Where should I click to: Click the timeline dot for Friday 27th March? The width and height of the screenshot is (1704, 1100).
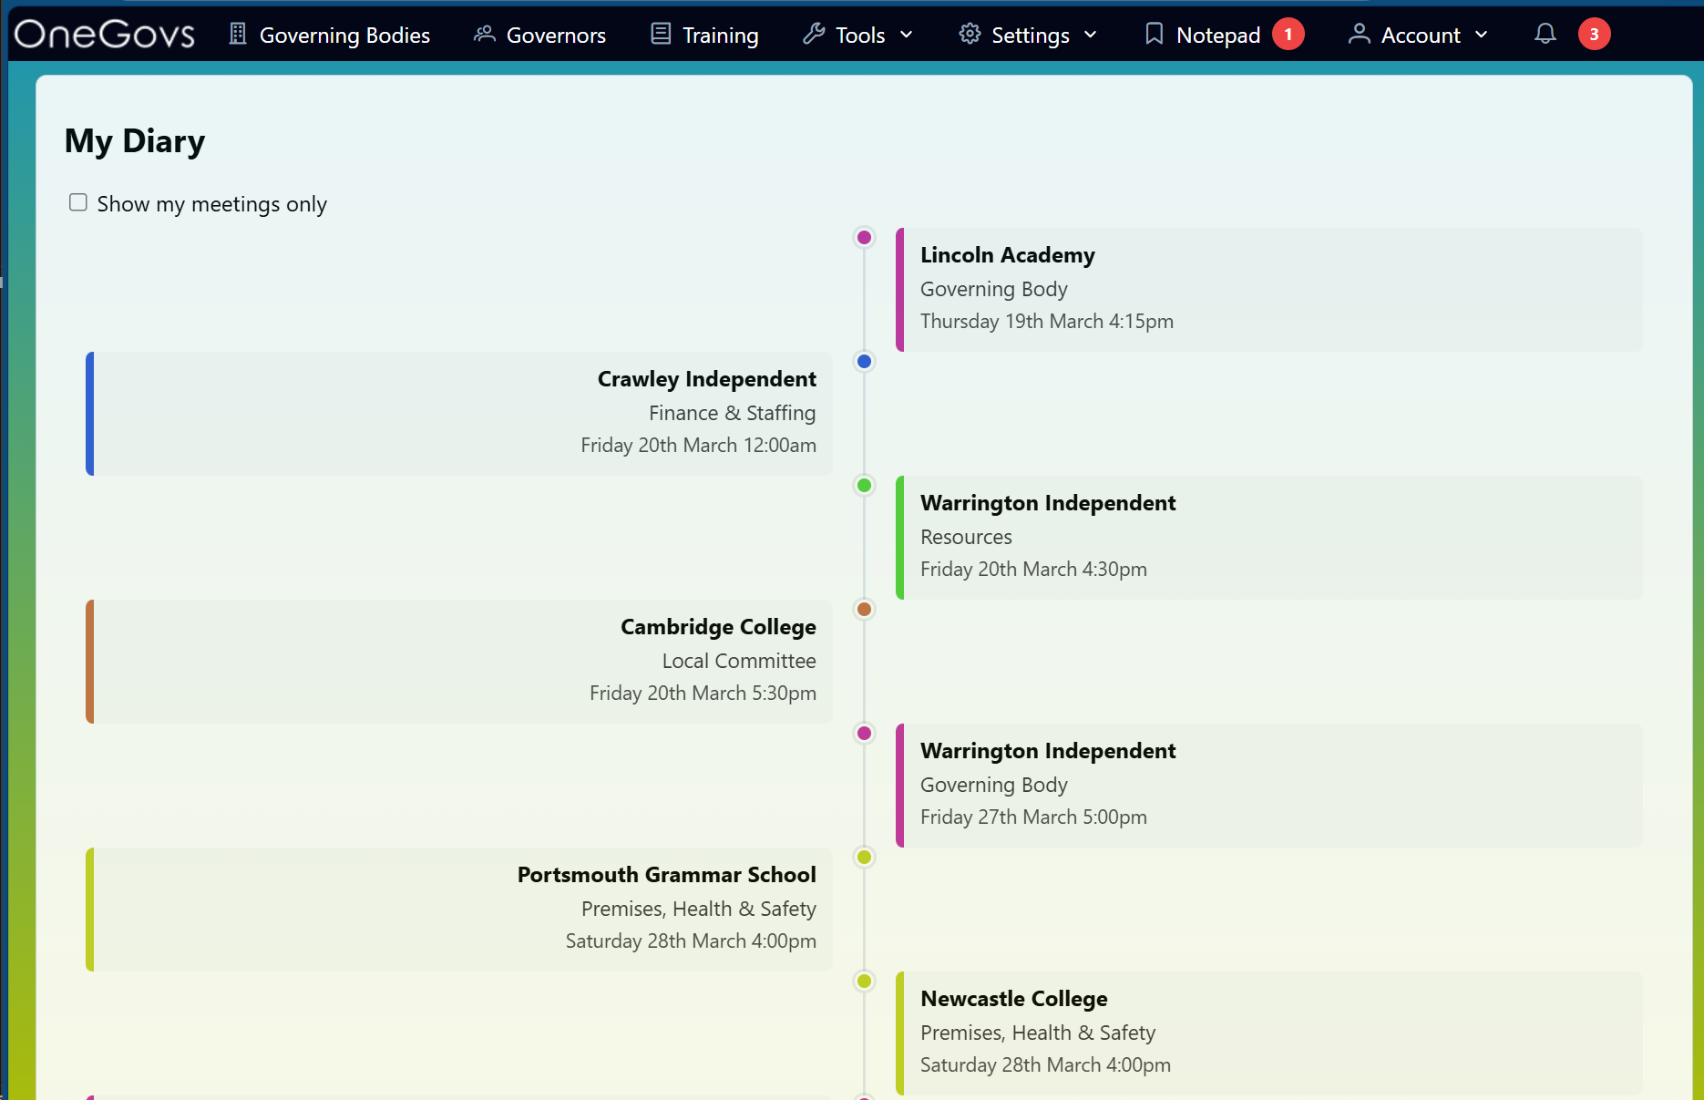864,734
